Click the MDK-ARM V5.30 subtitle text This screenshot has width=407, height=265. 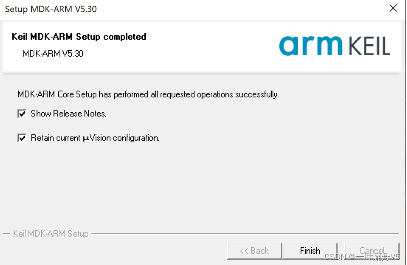click(x=53, y=54)
